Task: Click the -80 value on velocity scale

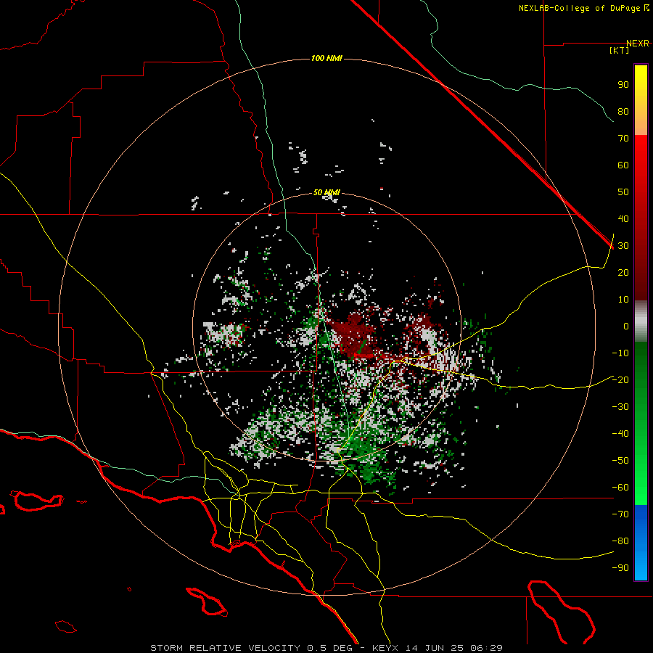Action: tap(620, 541)
